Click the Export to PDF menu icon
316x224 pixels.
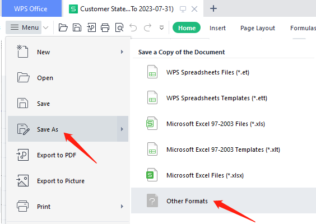[x=22, y=155]
